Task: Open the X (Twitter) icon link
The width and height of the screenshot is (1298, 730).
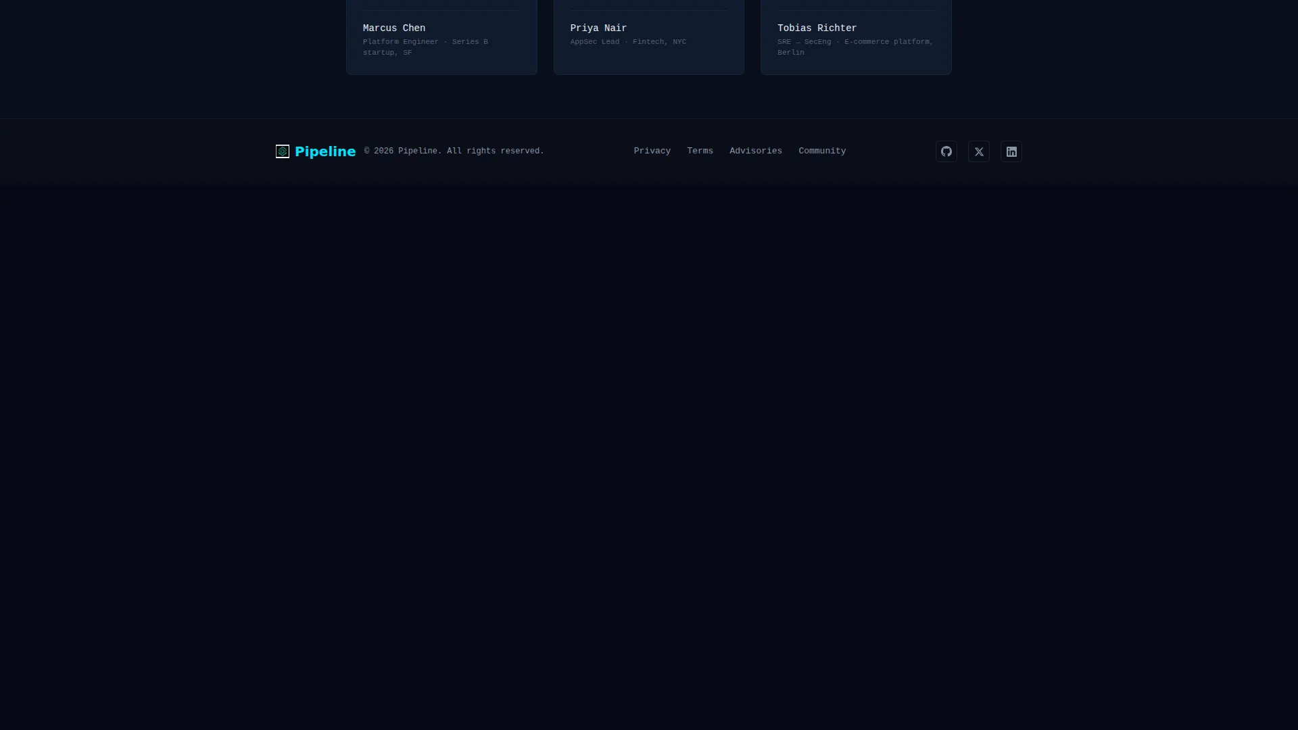Action: [978, 151]
